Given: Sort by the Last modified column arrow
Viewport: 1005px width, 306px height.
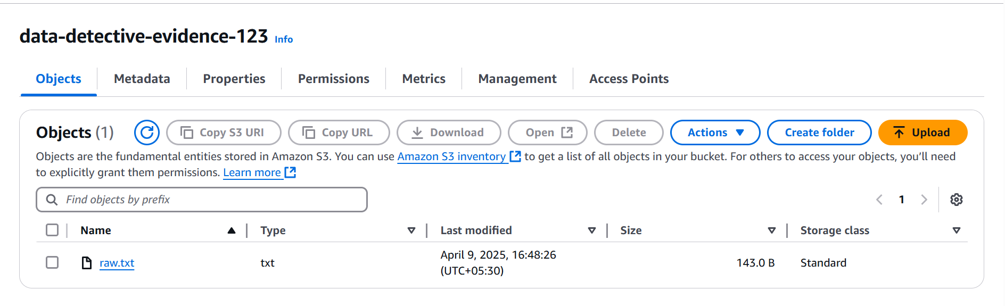Looking at the screenshot, I should tap(592, 230).
